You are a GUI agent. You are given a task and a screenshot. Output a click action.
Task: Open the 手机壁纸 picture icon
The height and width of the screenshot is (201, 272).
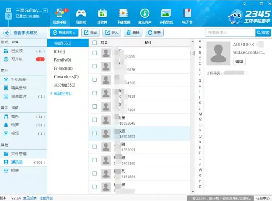pos(166,13)
